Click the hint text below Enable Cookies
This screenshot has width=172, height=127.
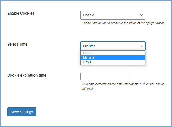(x=123, y=23)
